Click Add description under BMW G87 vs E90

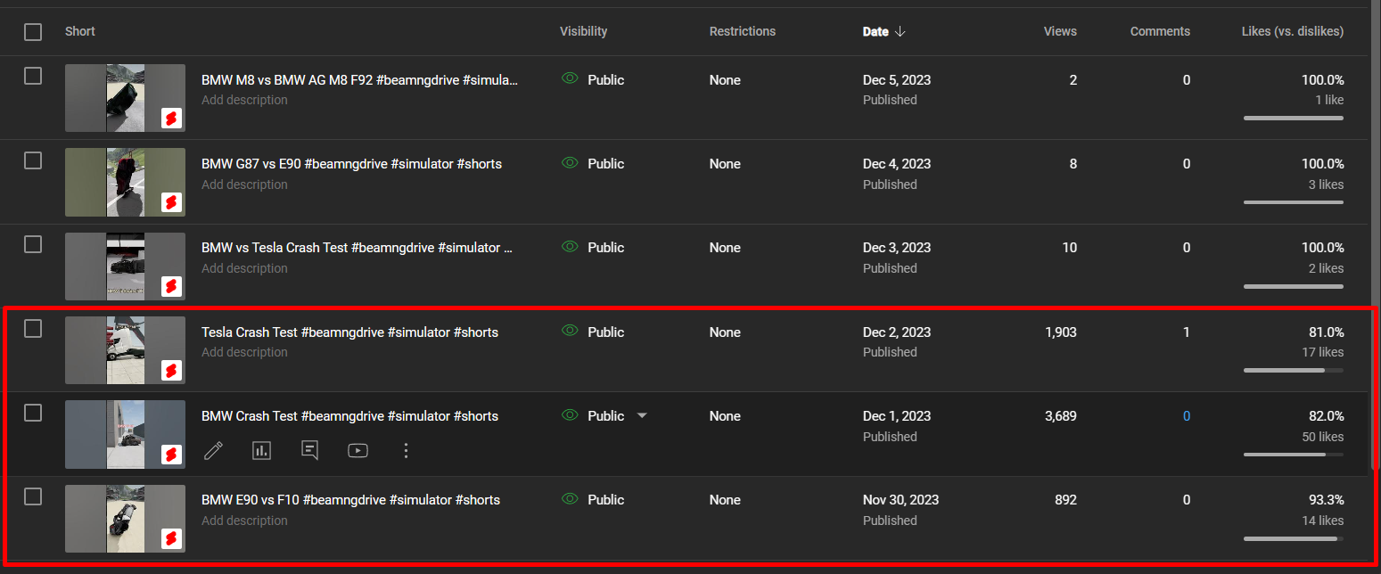[x=244, y=184]
